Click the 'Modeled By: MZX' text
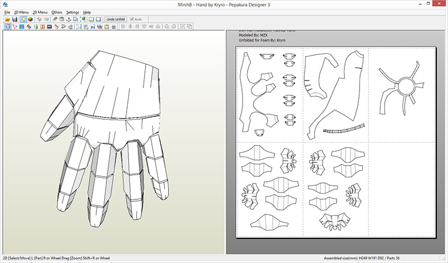 [253, 35]
